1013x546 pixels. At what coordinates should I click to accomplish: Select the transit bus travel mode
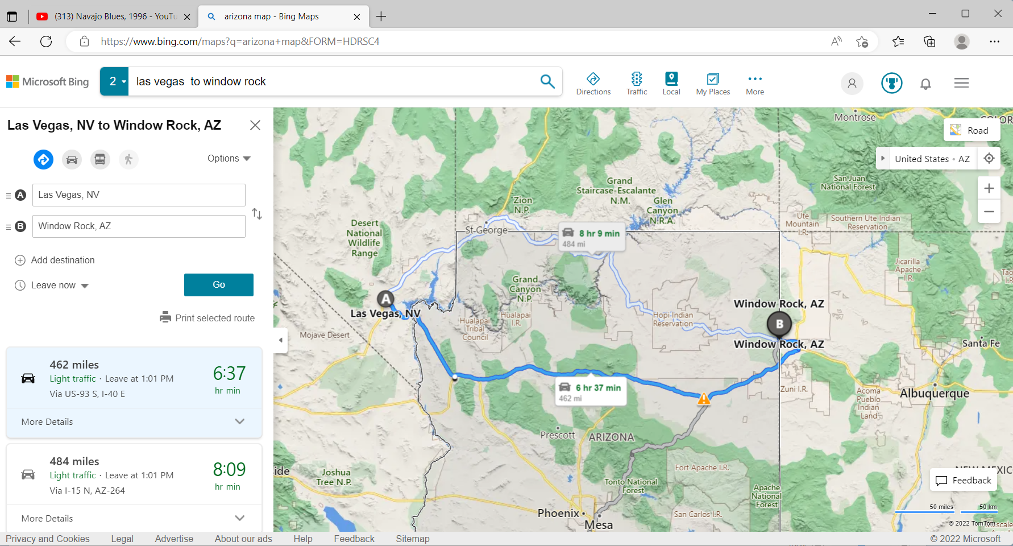pos(100,160)
